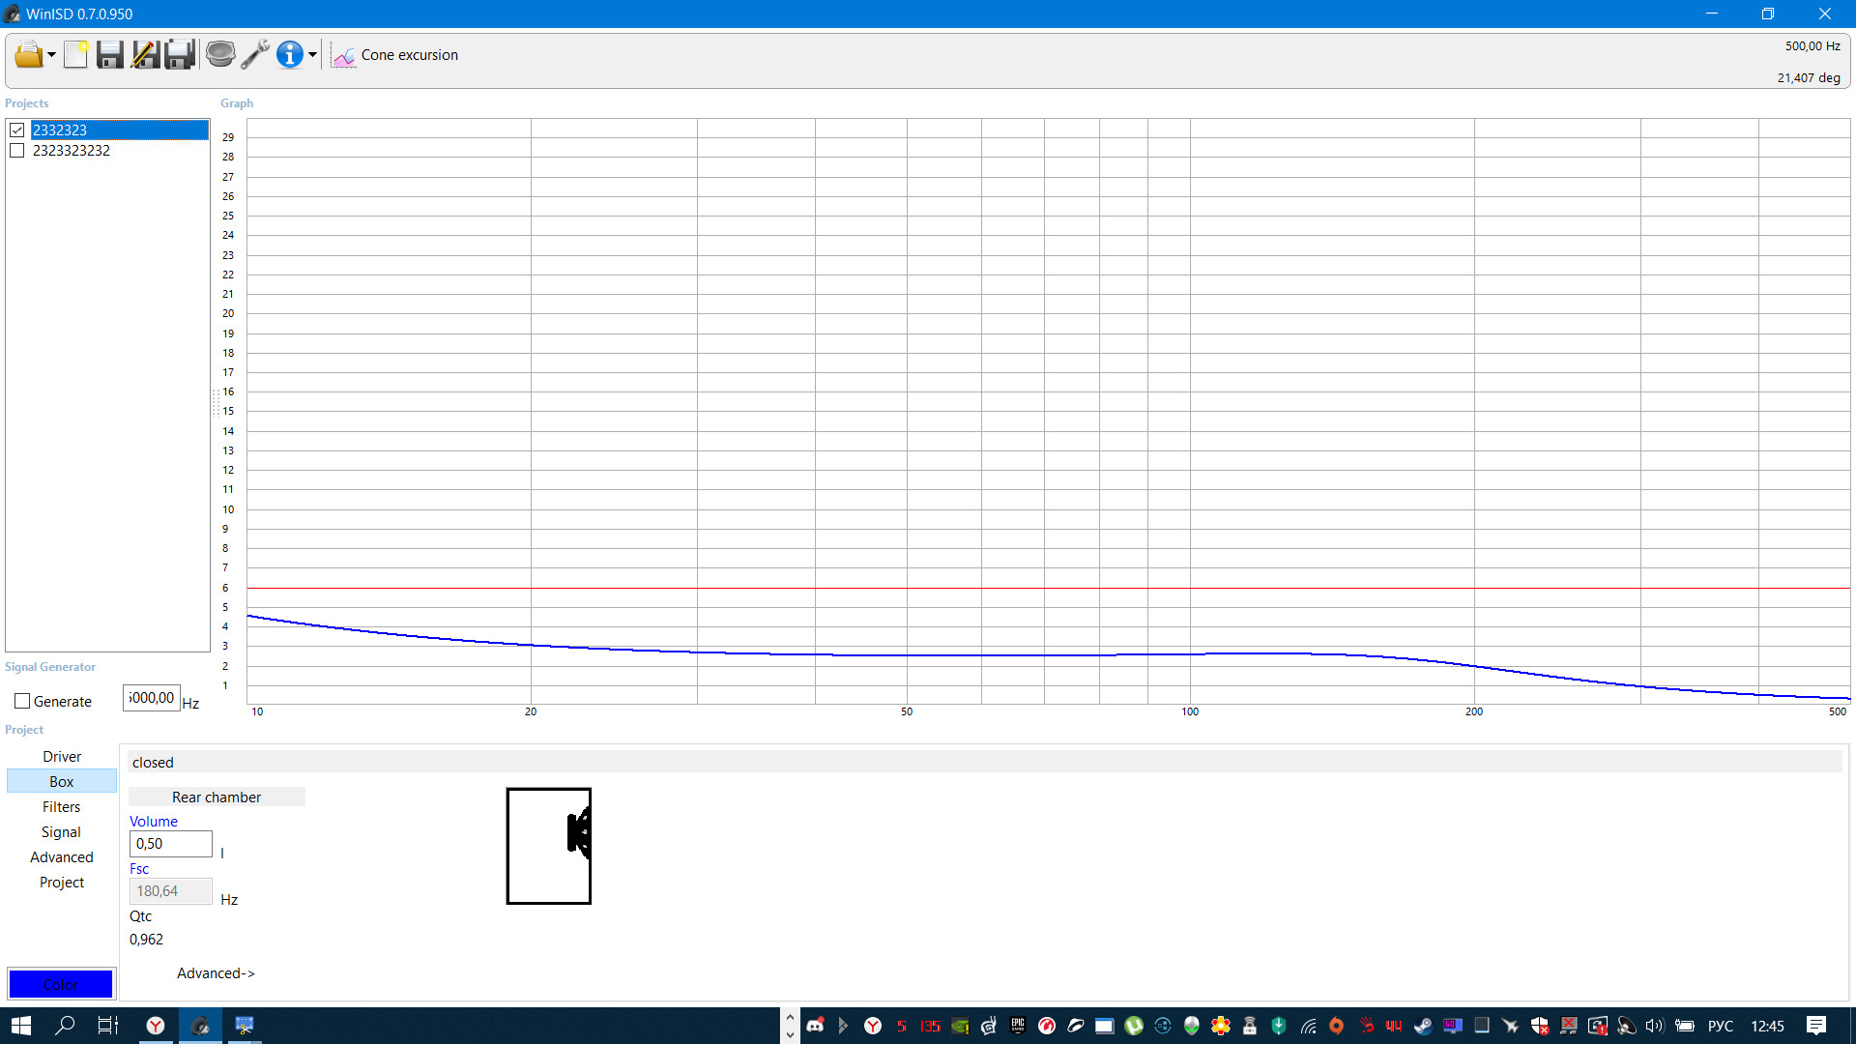1856x1044 pixels.
Task: Click the panel splitter grip left of graph
Action: tap(215, 402)
